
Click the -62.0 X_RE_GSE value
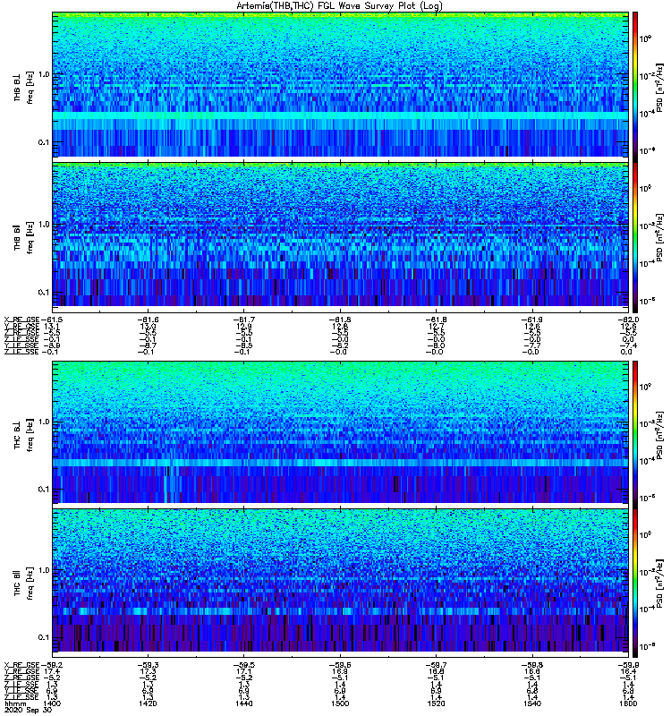628,320
